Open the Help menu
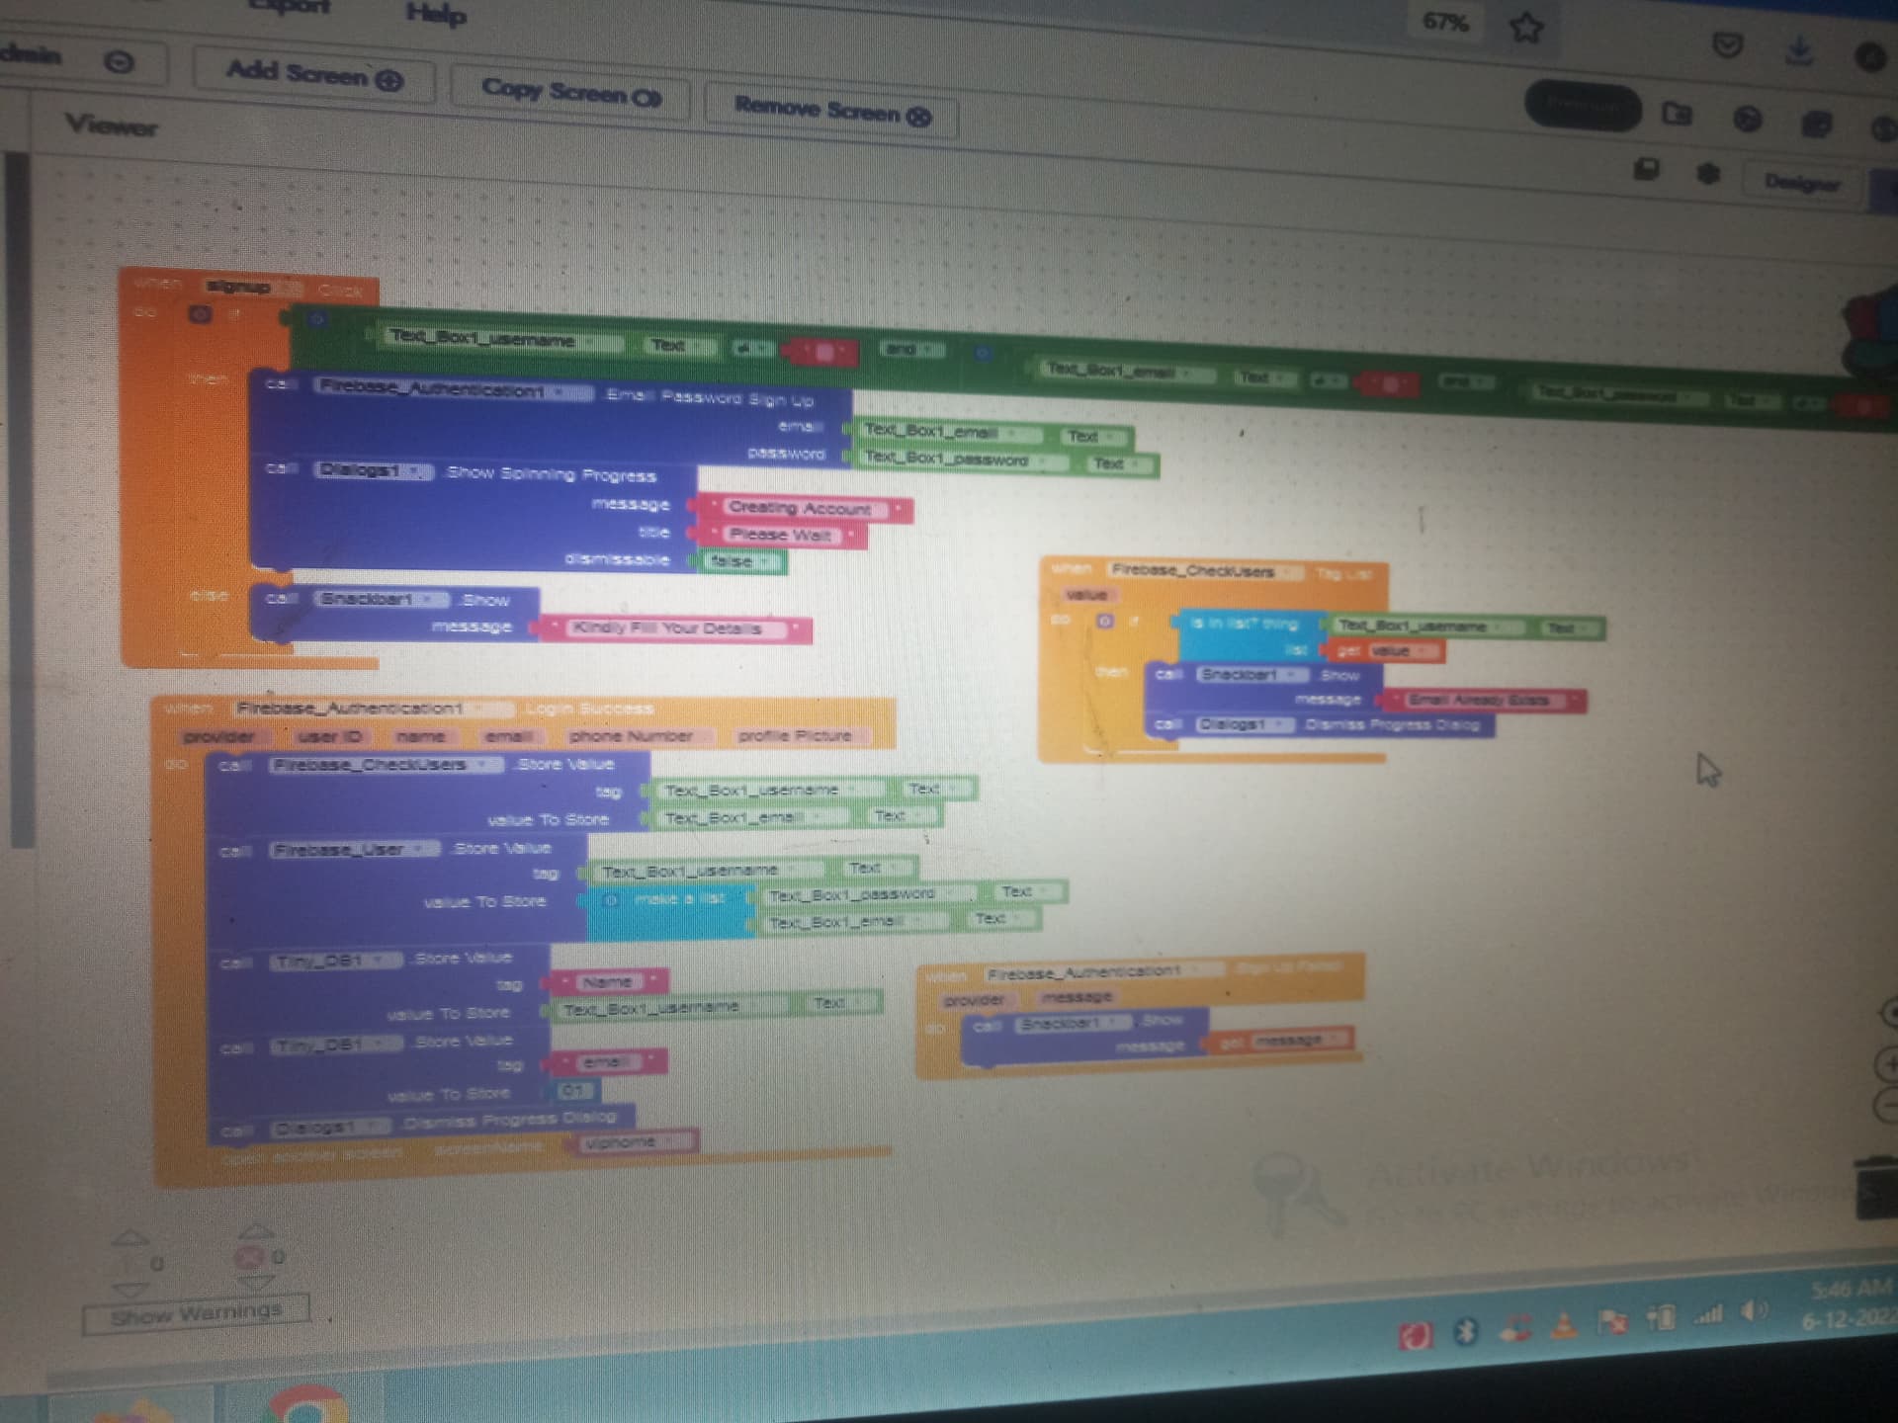The width and height of the screenshot is (1898, 1423). 436,14
